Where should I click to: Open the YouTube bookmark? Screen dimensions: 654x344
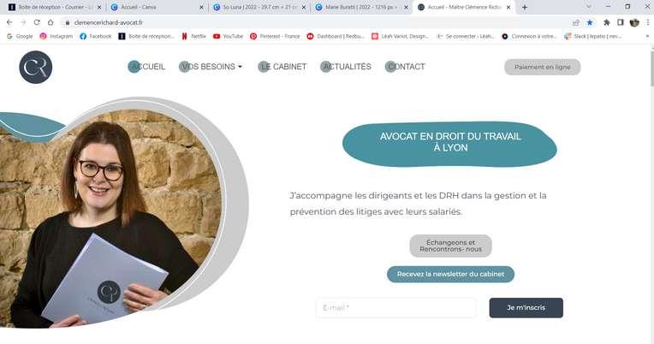coord(228,36)
